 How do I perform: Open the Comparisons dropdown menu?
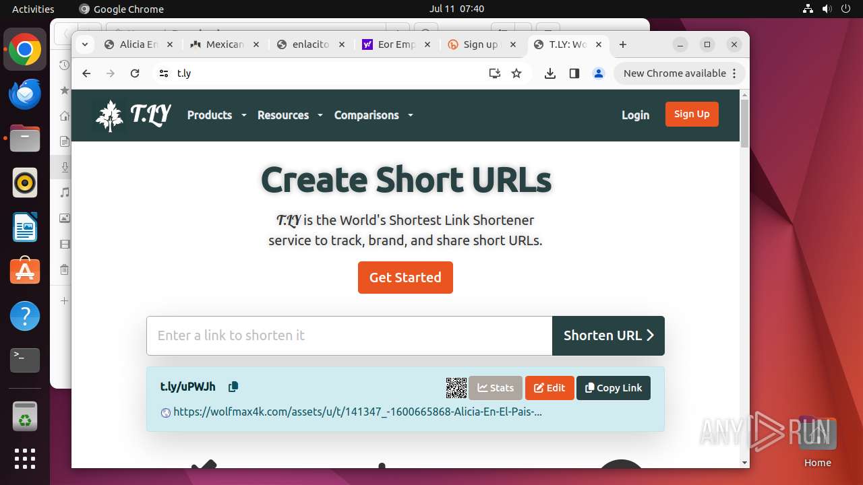[374, 115]
